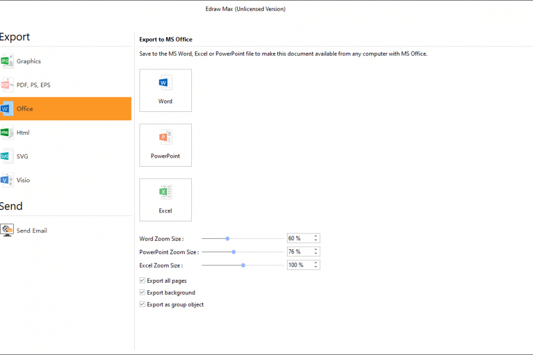
Task: Click the PowerPoint Zoom Size slider handle
Action: click(233, 252)
